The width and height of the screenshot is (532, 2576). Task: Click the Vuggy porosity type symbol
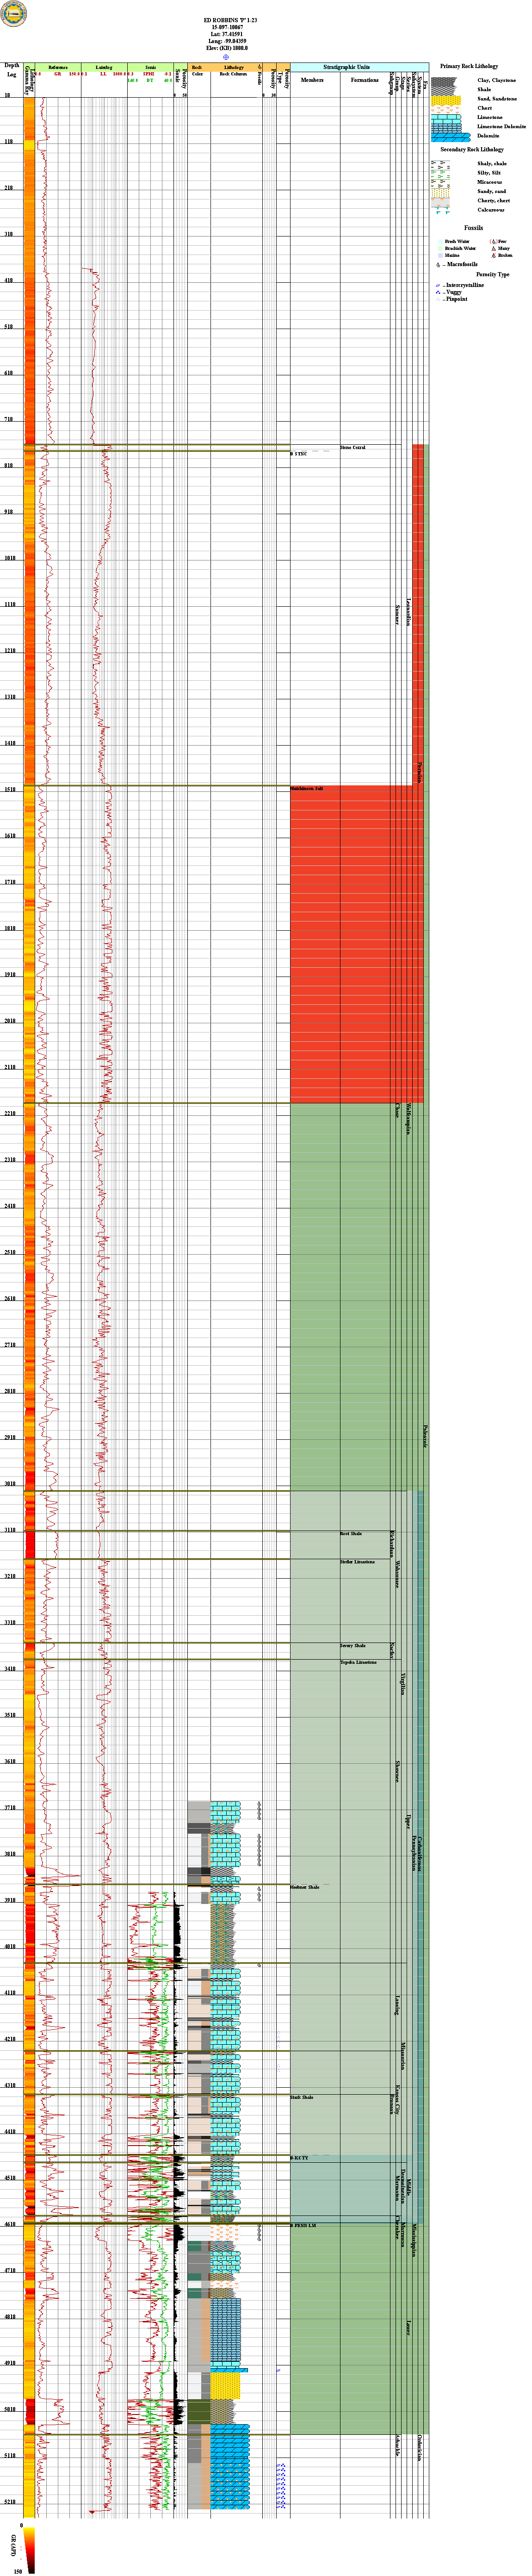438,292
